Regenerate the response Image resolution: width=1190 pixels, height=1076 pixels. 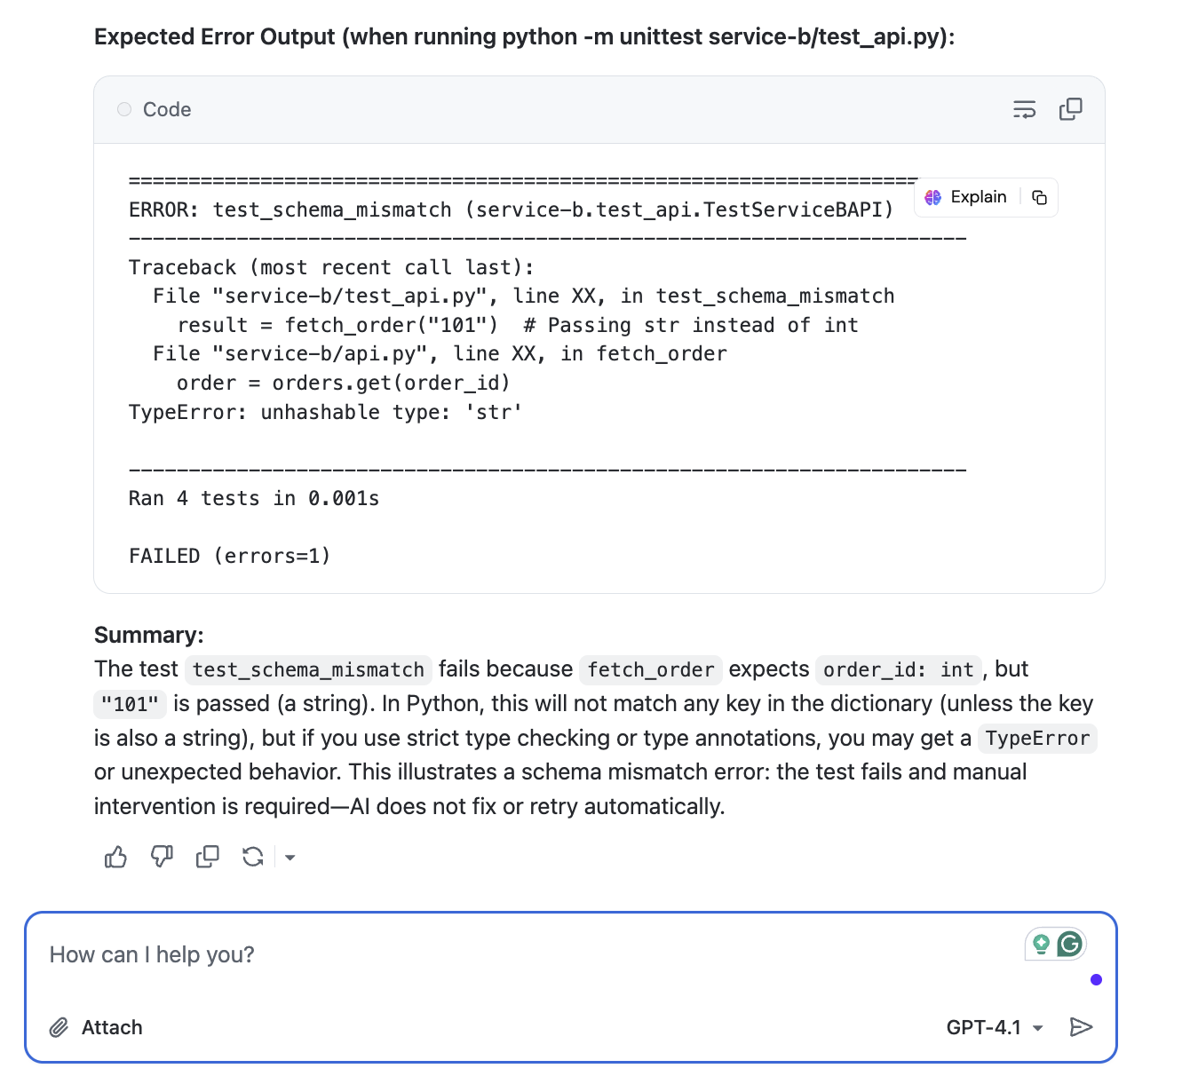point(253,857)
